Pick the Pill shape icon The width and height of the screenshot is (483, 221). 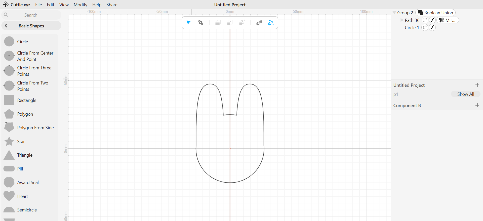[x=9, y=169]
